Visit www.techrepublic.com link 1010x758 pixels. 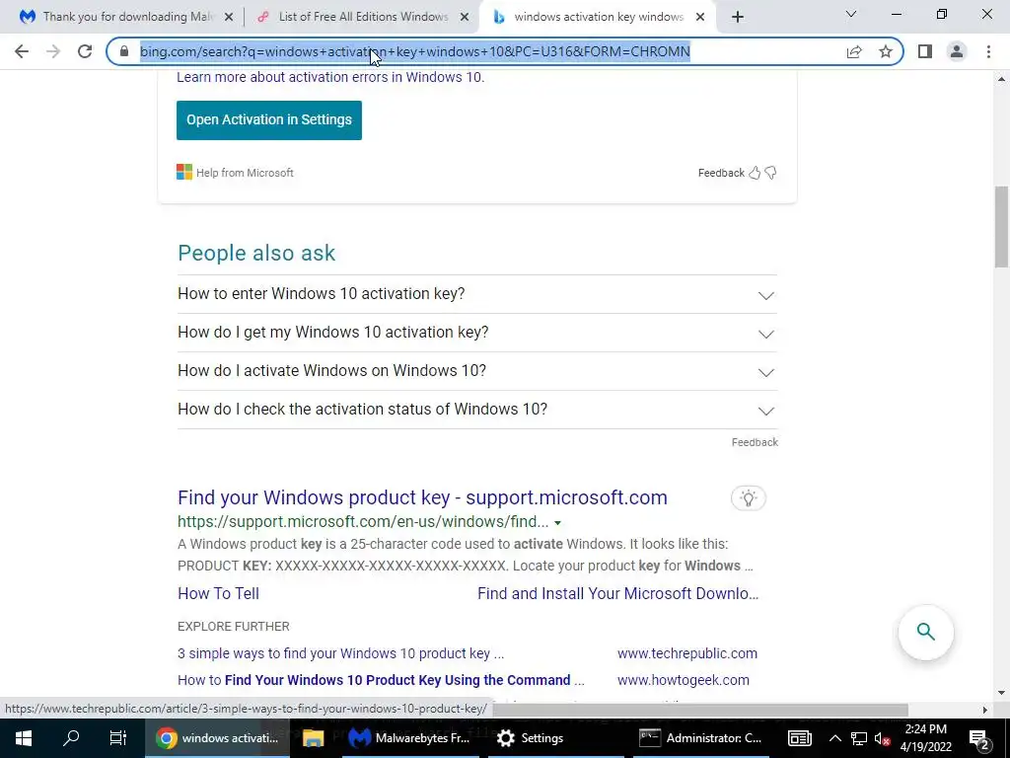(687, 653)
